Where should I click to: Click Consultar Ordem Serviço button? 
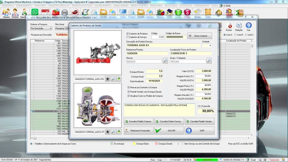coord(169,121)
